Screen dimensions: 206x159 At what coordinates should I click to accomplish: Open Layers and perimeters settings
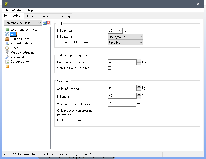click(x=25, y=30)
